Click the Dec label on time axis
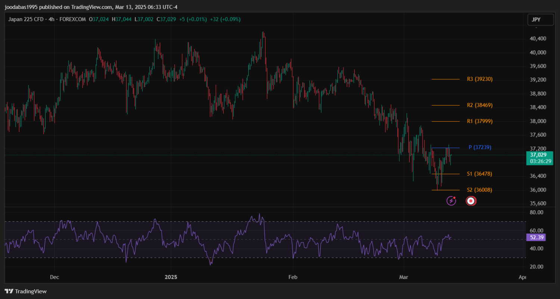The width and height of the screenshot is (560, 299). pos(55,277)
